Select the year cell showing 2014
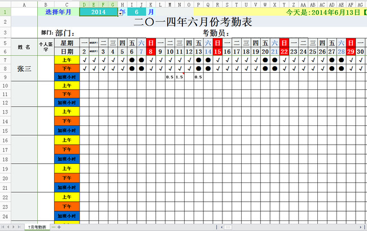The height and width of the screenshot is (231, 367). (x=99, y=12)
